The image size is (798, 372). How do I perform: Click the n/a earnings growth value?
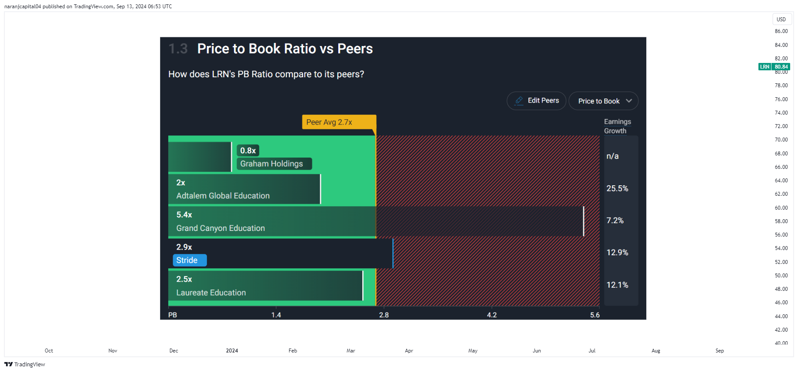(612, 156)
